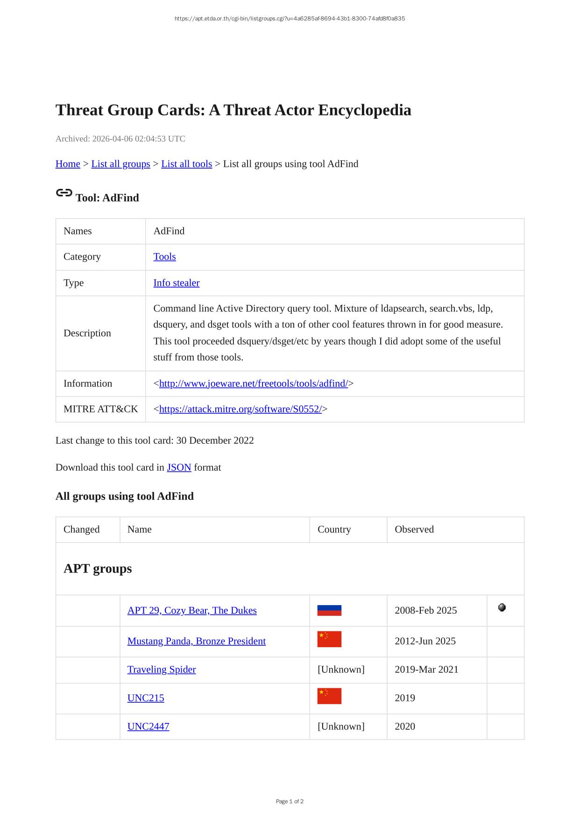This screenshot has width=580, height=820.
Task: Open Mustang Panda, Bronze President group
Action: tap(196, 641)
